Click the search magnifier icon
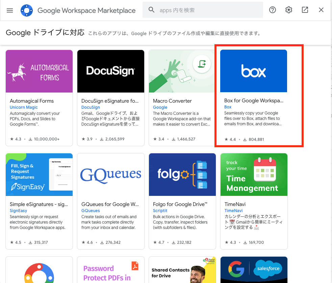Image resolution: width=332 pixels, height=283 pixels. (x=151, y=10)
